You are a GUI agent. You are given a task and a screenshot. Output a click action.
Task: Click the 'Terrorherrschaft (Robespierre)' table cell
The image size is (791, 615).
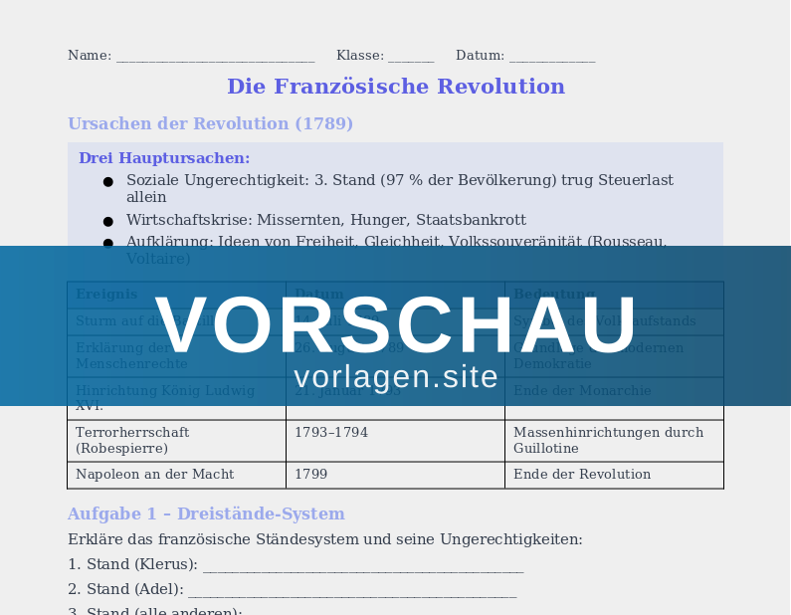pyautogui.click(x=176, y=441)
